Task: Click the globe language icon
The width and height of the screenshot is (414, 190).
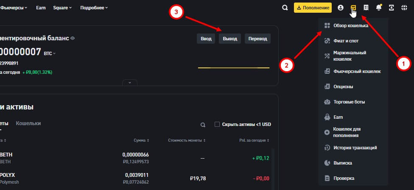Action: (404, 8)
